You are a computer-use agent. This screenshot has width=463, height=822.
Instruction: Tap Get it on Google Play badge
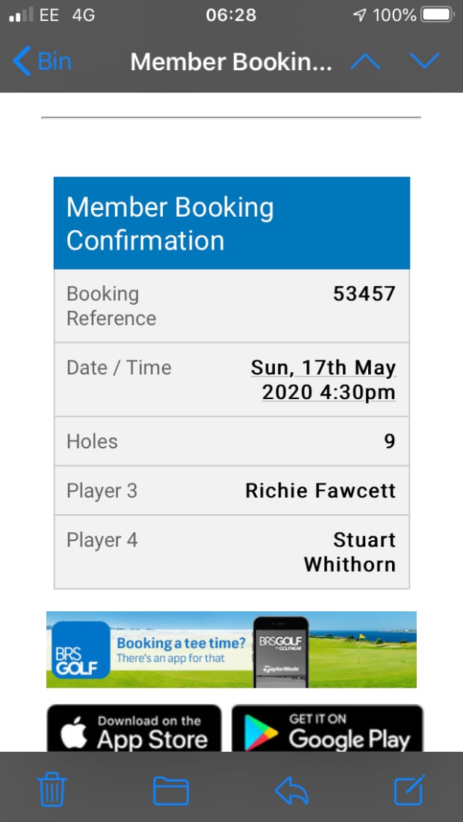pos(327,729)
